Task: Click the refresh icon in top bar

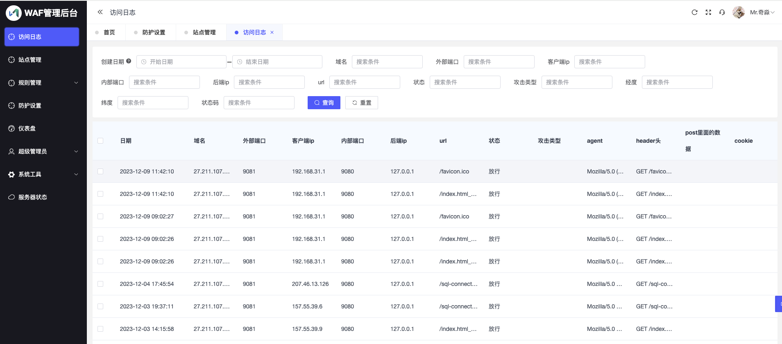Action: (x=694, y=12)
